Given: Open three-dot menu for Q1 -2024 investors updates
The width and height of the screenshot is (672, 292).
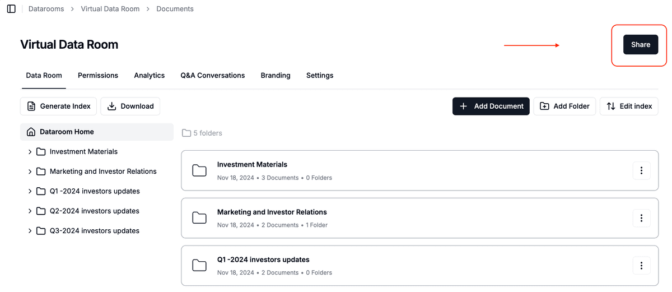Looking at the screenshot, I should pyautogui.click(x=641, y=266).
